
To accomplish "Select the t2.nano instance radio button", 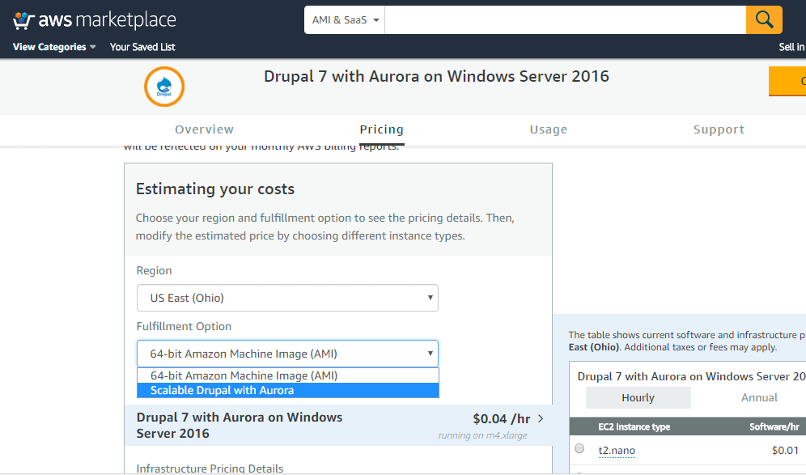I will [x=579, y=449].
